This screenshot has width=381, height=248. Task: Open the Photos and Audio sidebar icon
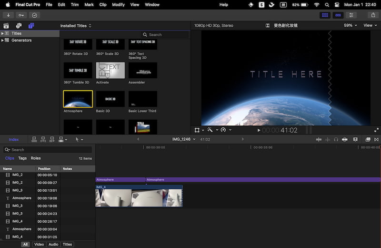pos(19,25)
